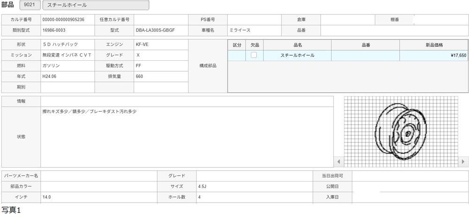Click the 品名 column header in parts table

coord(297,45)
